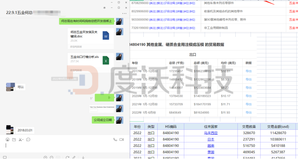Click the 22.9.1五金何总 chat title
The image size is (298, 159).
tap(19, 13)
